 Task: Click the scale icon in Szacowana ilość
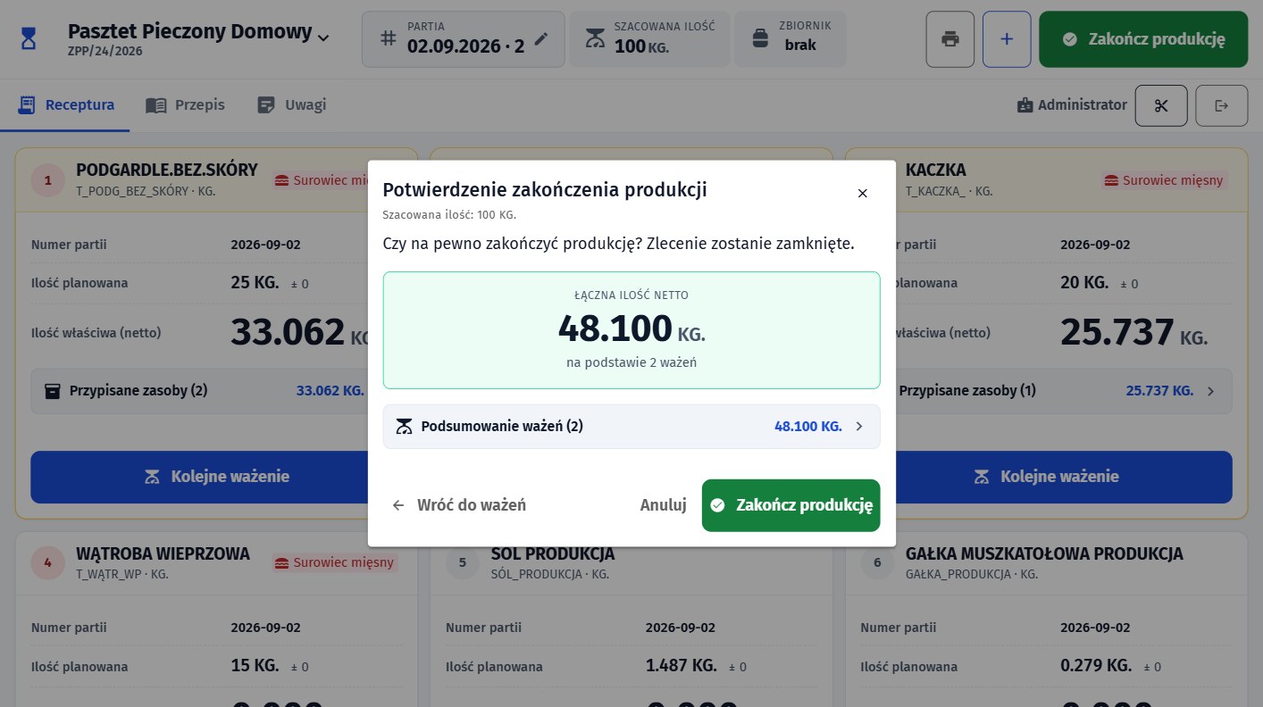pos(594,38)
